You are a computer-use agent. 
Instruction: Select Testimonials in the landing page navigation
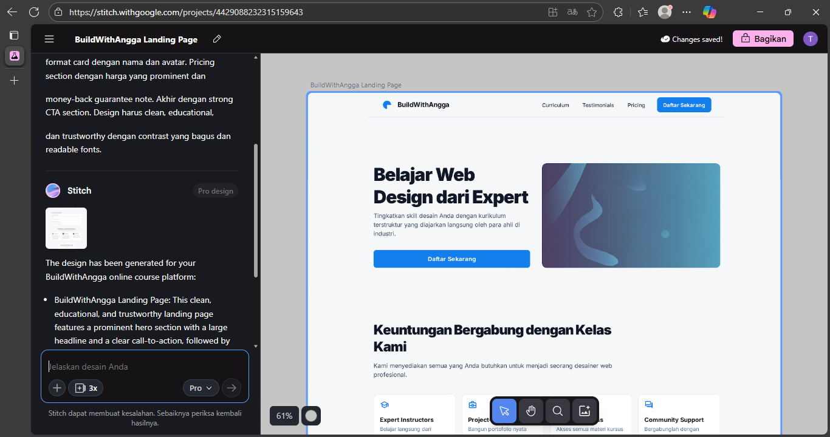click(x=598, y=104)
